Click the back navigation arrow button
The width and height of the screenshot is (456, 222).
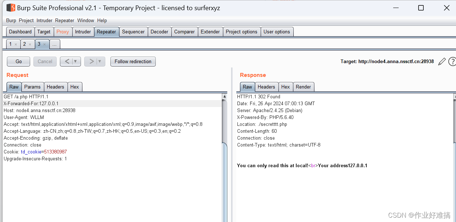[68, 61]
